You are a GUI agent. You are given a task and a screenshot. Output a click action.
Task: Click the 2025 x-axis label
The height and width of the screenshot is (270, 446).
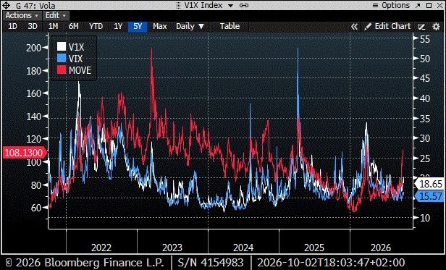(314, 248)
